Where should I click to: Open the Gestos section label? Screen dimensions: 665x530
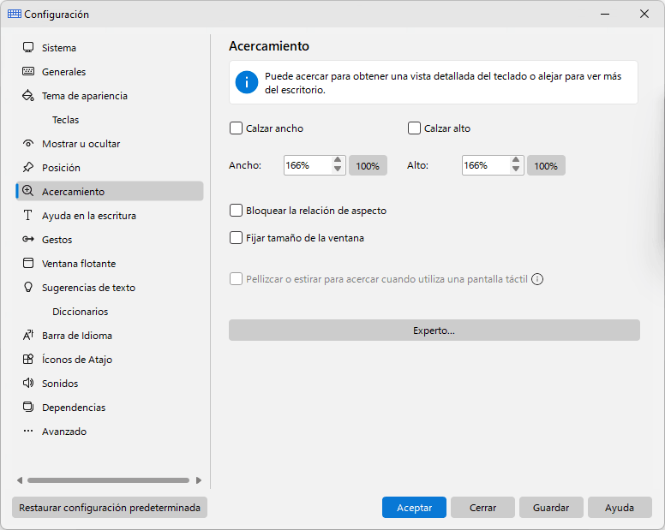[57, 240]
